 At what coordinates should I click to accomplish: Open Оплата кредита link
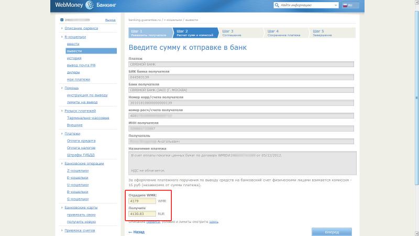pos(81,141)
